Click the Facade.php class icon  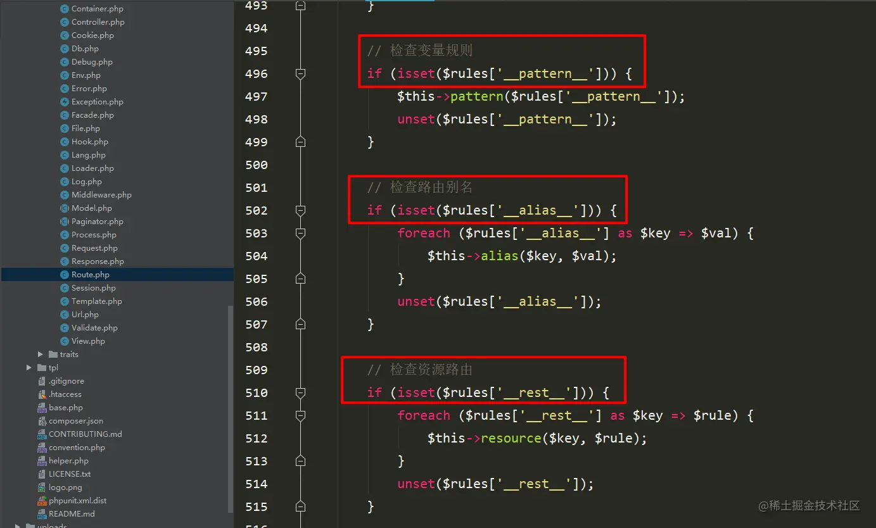(x=65, y=115)
